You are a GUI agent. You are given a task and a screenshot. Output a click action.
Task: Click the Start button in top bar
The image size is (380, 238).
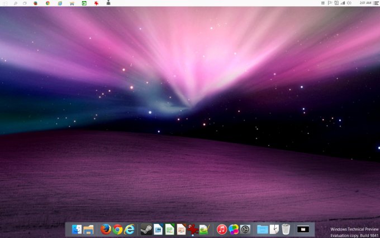click(x=4, y=3)
